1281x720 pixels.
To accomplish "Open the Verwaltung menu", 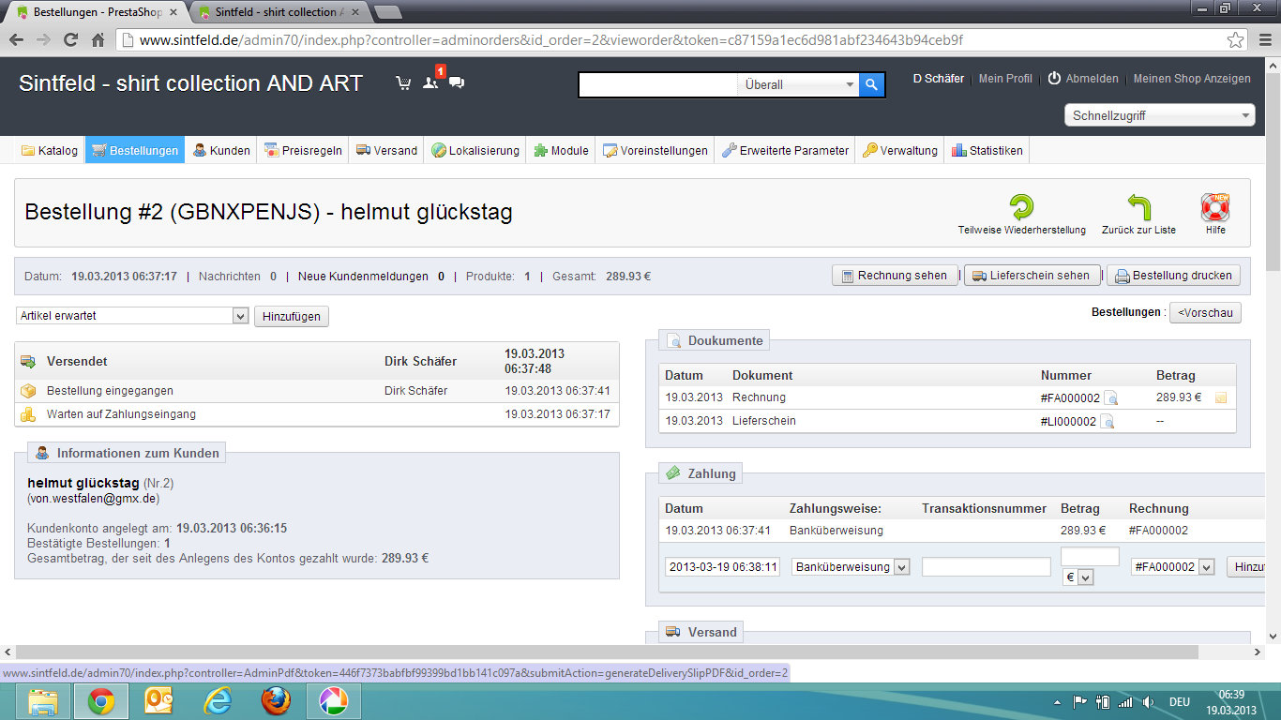I will pos(900,150).
